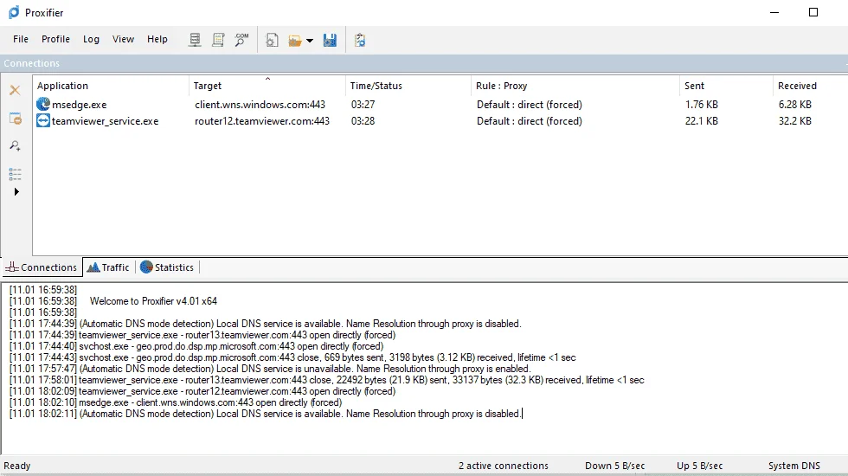Sort by the Sent column header

coord(726,86)
